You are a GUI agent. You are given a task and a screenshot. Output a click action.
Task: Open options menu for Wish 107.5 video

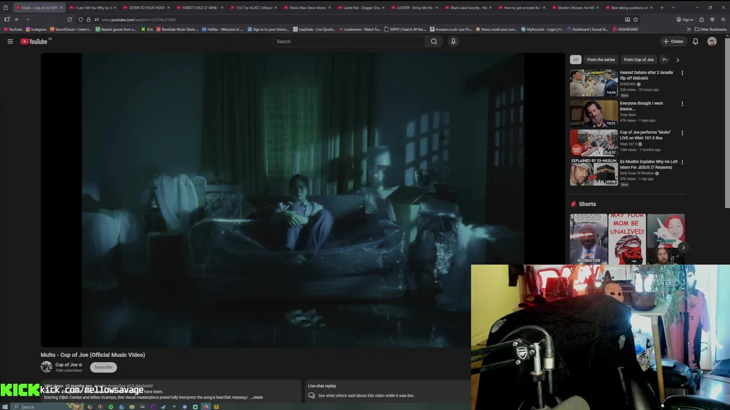tap(682, 133)
